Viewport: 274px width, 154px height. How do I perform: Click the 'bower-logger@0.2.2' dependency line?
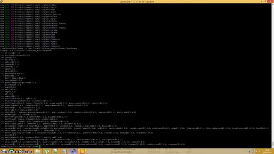[x=15, y=78]
